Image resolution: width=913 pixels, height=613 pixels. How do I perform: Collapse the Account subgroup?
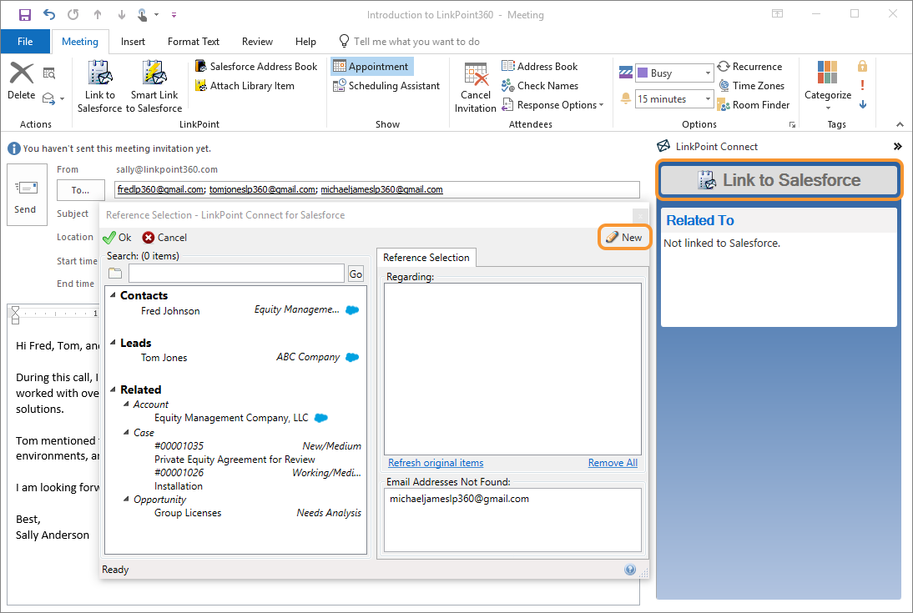(126, 404)
